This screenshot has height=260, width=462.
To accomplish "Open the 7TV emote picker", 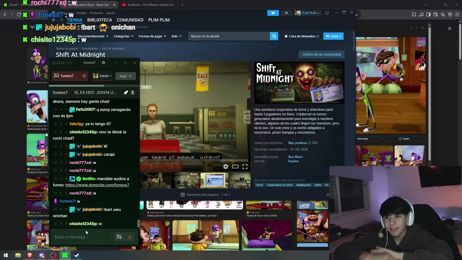I will pos(119,237).
